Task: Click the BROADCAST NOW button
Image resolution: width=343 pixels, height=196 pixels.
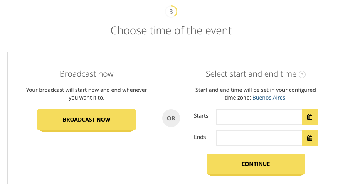Action: coord(86,120)
